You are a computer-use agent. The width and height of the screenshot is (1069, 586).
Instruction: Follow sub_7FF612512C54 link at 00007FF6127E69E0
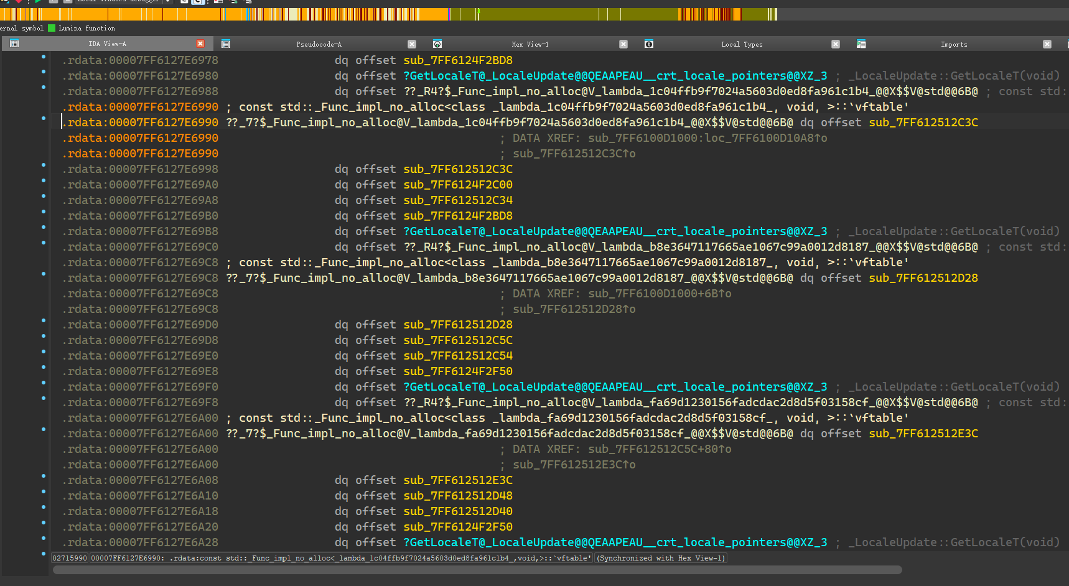tap(458, 356)
